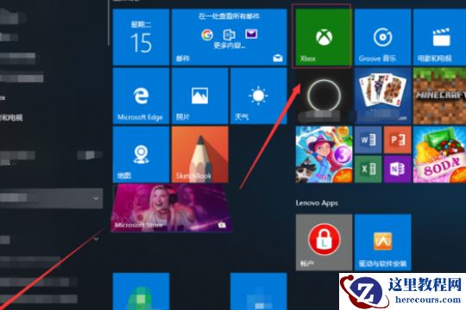Open the Lenovo driver and software install tile
This screenshot has width=466, height=310.
pyautogui.click(x=383, y=242)
